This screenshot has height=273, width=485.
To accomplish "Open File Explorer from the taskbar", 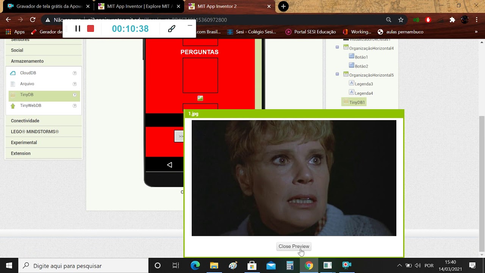I will point(214,265).
